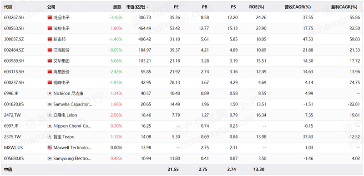Open the 智宝 Teapo company link

[x=64, y=137]
